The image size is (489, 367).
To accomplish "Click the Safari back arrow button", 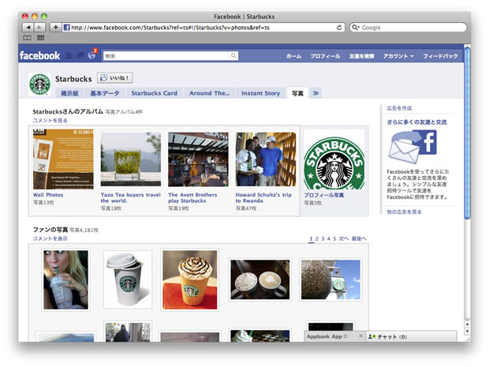I will 28,28.
